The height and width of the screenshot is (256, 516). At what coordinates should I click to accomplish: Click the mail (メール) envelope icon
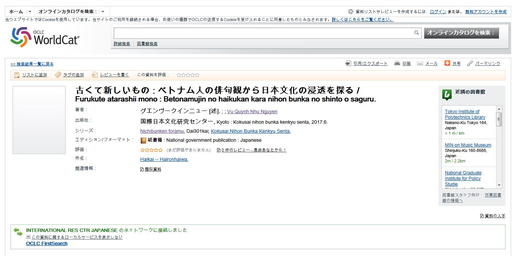420,64
